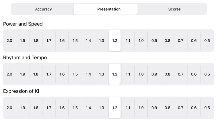Pick 0.5 for Power and Speed
This screenshot has height=122, width=218.
[x=207, y=40]
